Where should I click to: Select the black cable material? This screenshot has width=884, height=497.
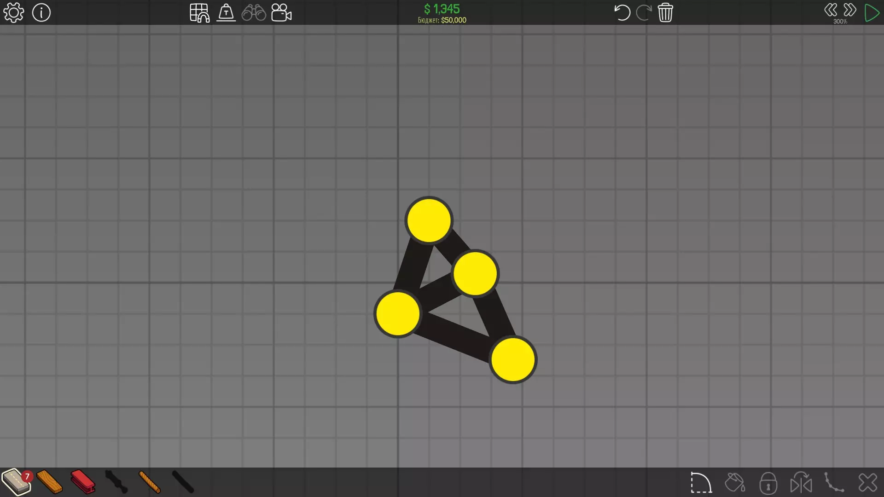coord(183,482)
